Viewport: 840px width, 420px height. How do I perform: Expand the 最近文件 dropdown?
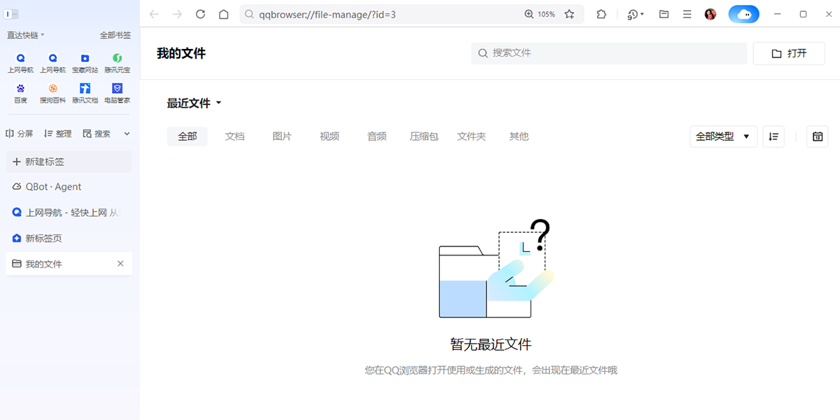point(194,104)
